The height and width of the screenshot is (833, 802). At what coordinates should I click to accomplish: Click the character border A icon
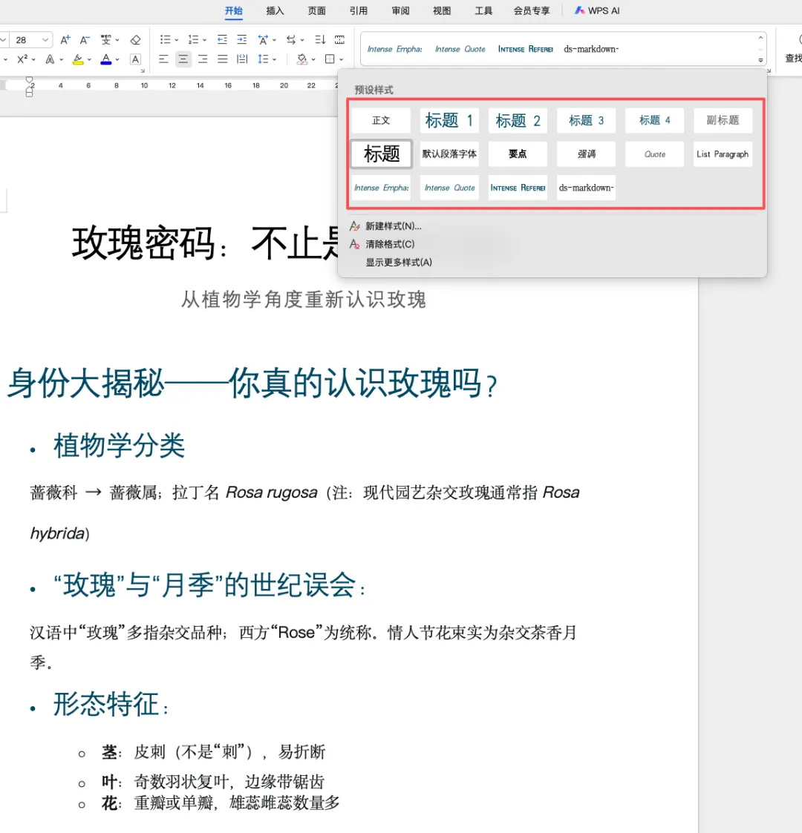point(136,59)
